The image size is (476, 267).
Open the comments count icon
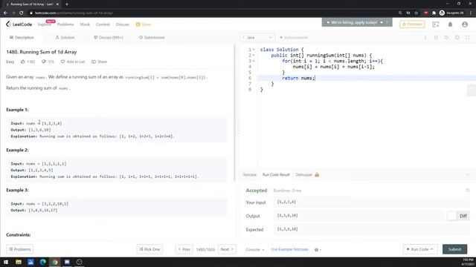(43, 62)
